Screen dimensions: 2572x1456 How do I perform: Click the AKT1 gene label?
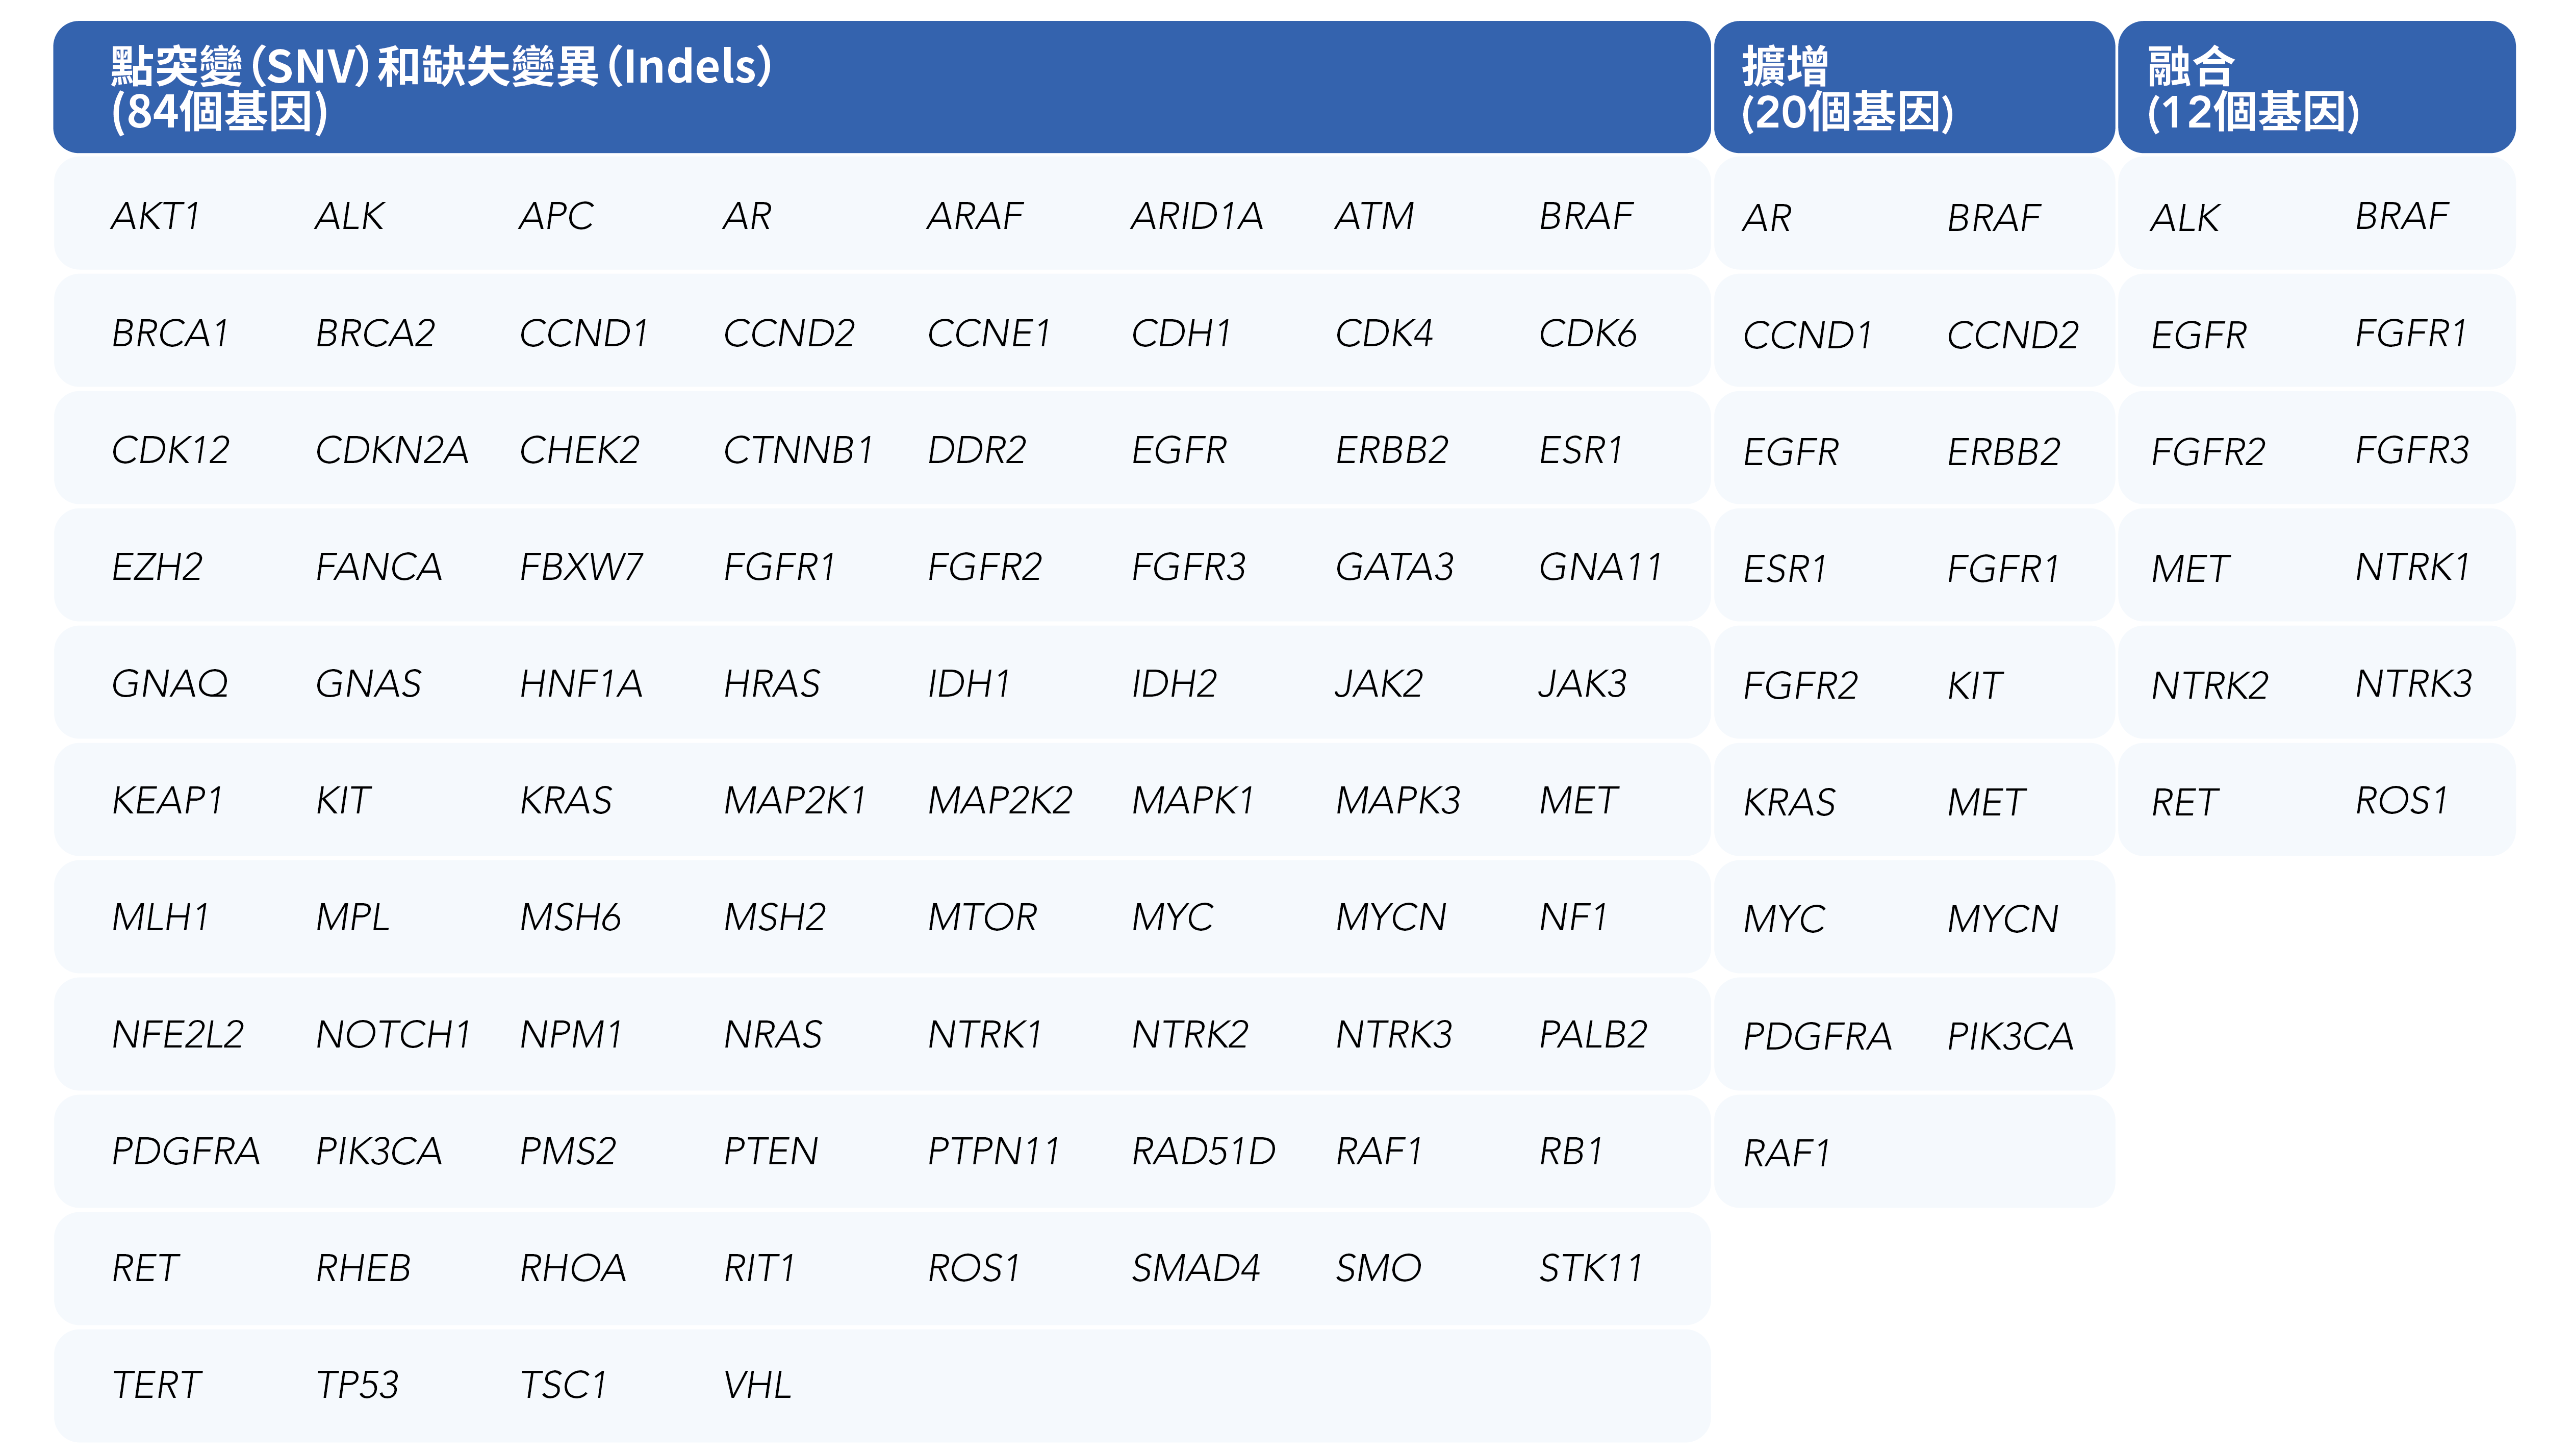tap(156, 216)
